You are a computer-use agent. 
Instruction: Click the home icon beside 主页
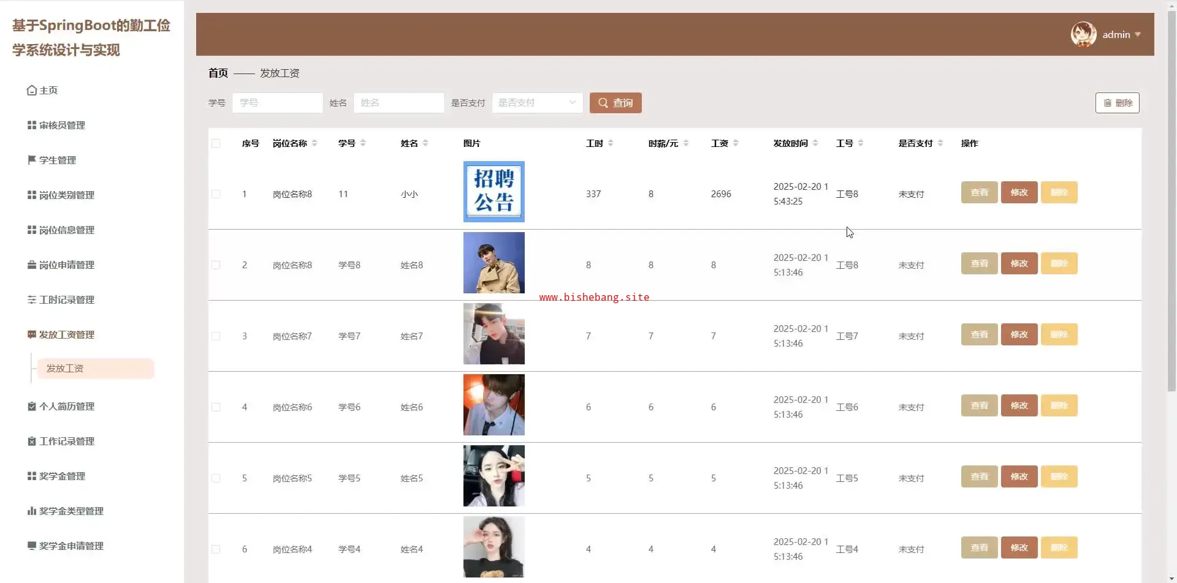[x=32, y=91]
